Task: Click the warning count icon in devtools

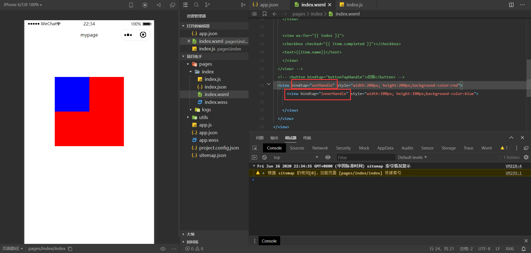Action: [504, 148]
